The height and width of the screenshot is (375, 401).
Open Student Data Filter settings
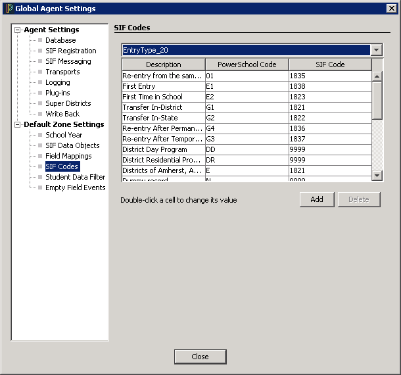coord(75,177)
